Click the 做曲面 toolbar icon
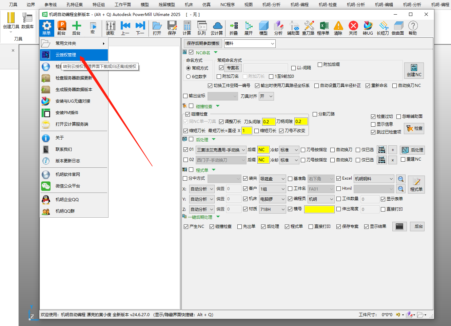Screen dimensions: 451x326 (398, 28)
